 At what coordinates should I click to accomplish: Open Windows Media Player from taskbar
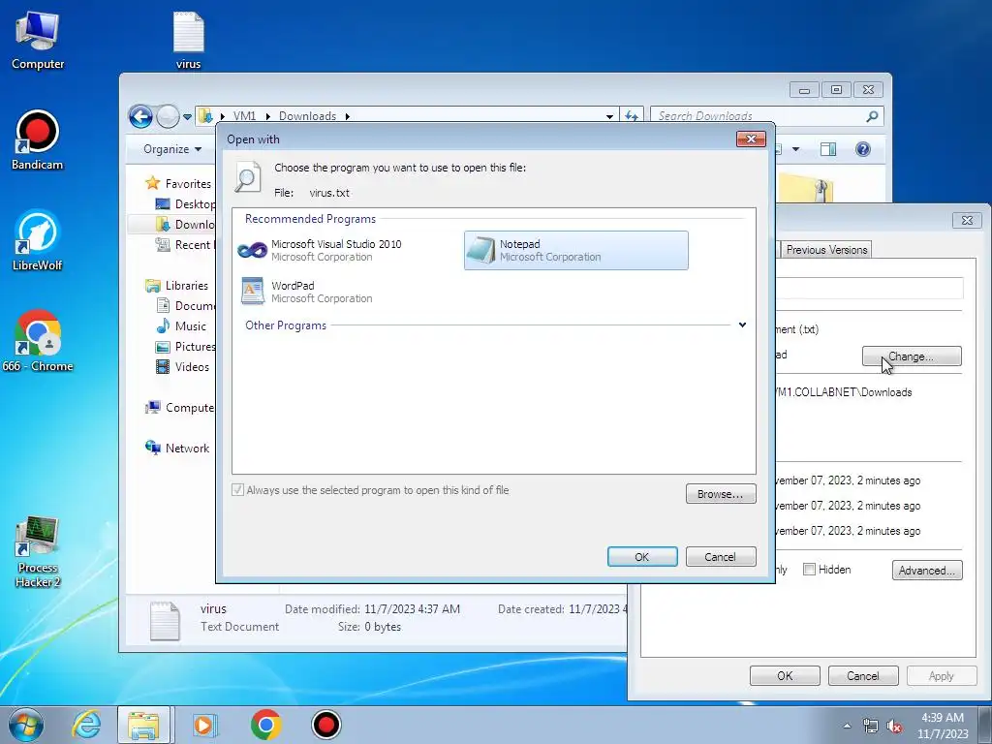[x=203, y=725]
